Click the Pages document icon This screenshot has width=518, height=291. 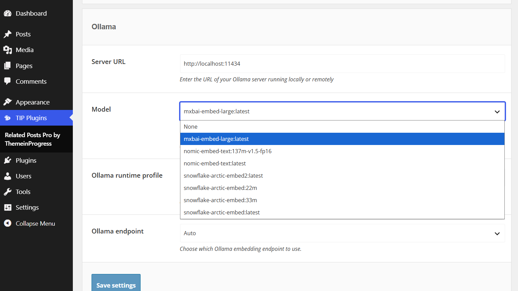pyautogui.click(x=7, y=66)
